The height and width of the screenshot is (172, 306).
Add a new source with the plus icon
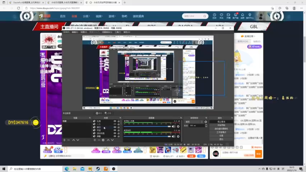[x=94, y=140]
